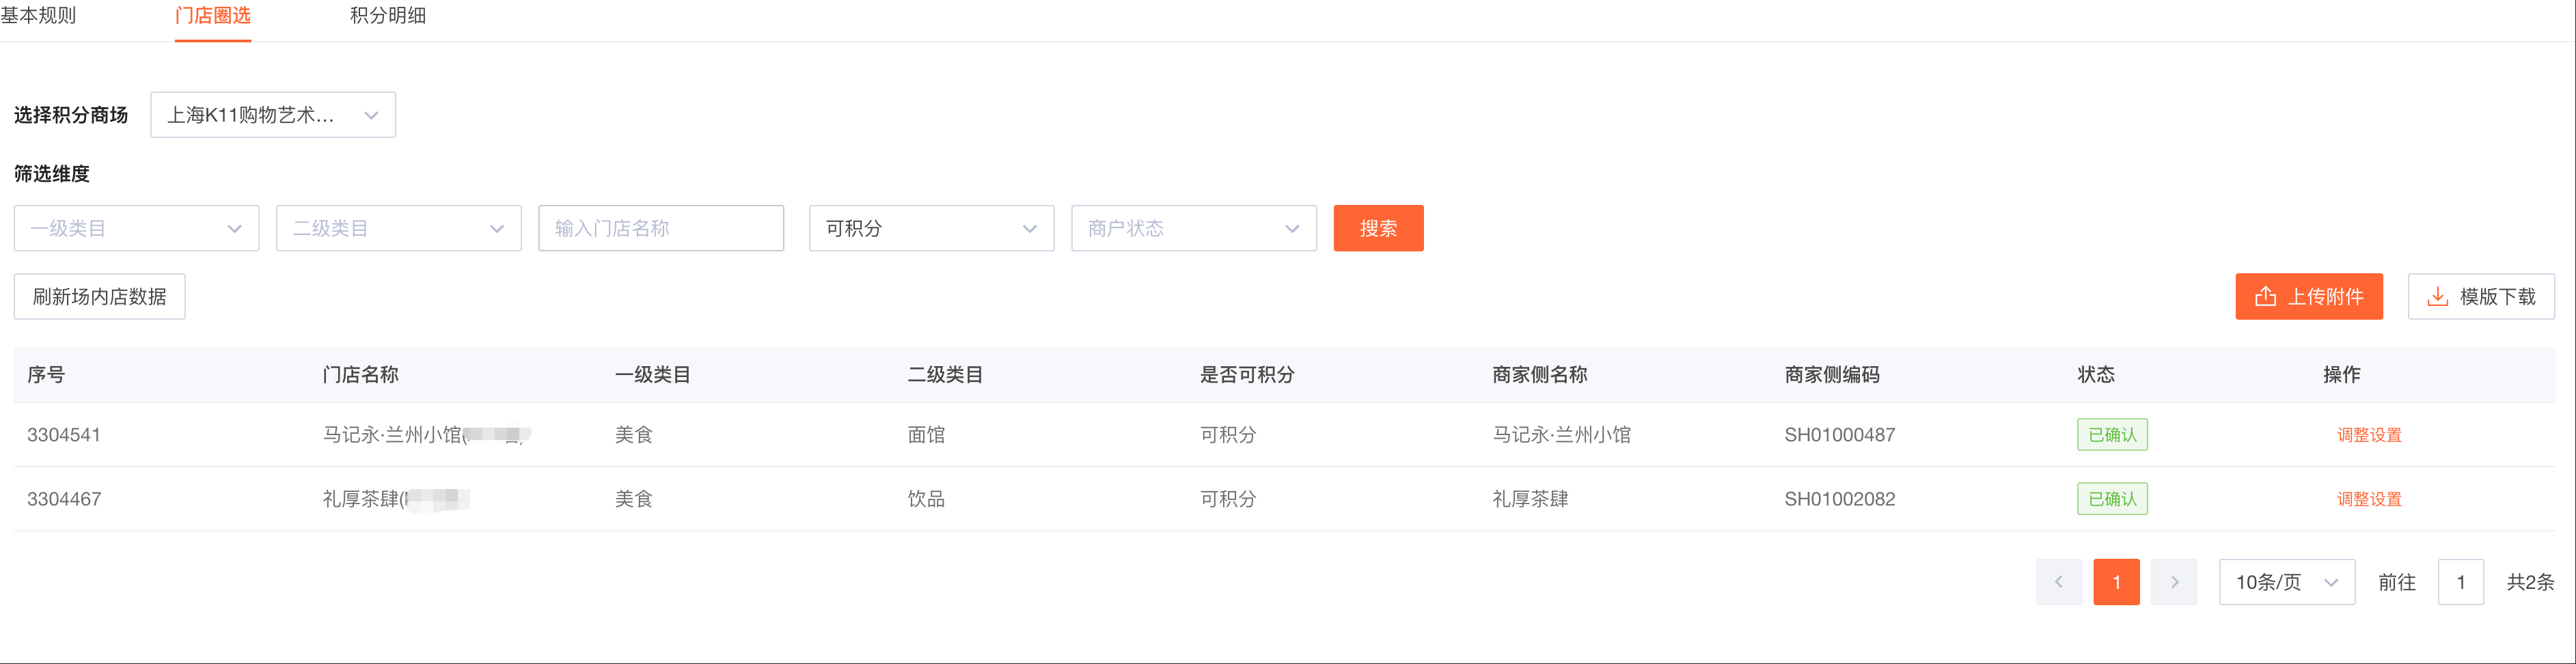Select the 门店圈选 tab
Image resolution: width=2576 pixels, height=664 pixels.
pyautogui.click(x=212, y=16)
